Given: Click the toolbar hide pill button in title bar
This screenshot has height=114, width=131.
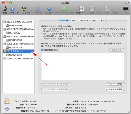Looking at the screenshot, I should click(x=127, y=3).
